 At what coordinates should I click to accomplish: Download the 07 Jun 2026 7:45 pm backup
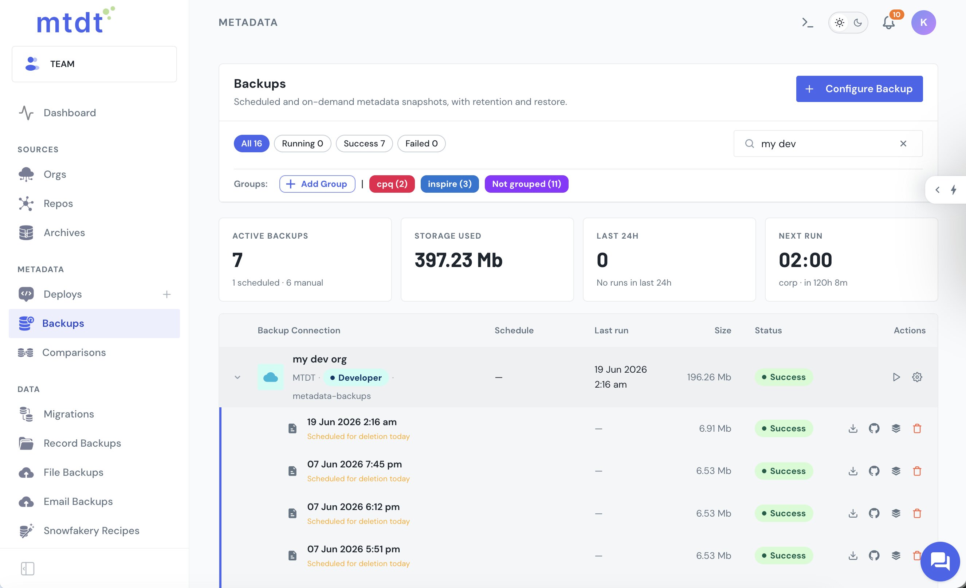click(x=853, y=471)
